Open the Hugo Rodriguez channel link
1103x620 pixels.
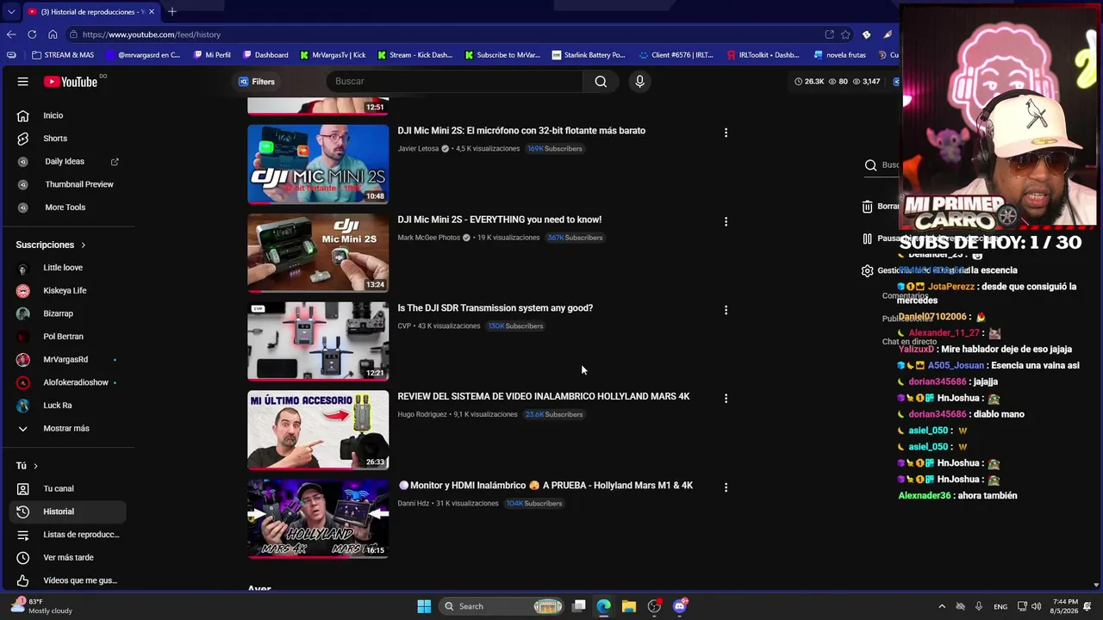click(422, 414)
